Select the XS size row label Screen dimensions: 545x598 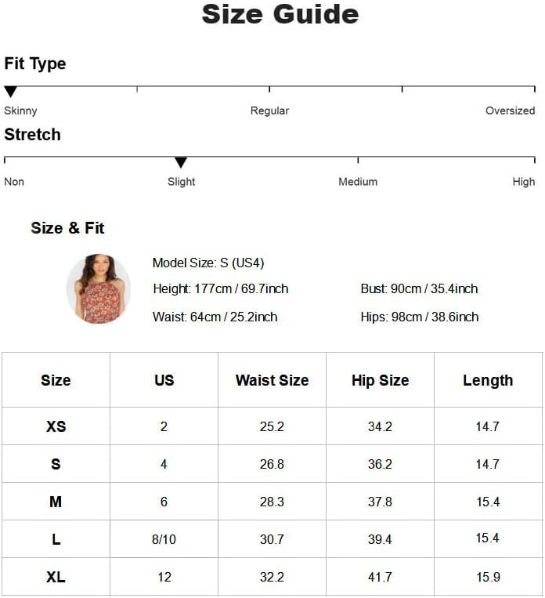[x=56, y=426]
